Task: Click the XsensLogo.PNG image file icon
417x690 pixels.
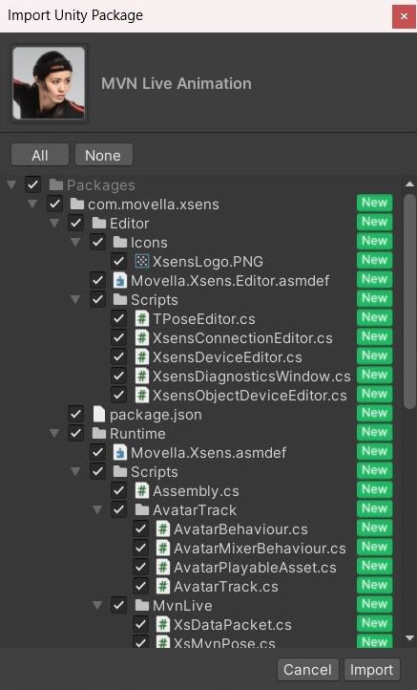Action: point(141,262)
